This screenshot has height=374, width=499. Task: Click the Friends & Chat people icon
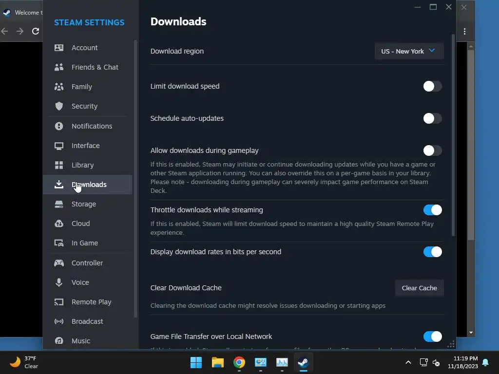(x=59, y=67)
